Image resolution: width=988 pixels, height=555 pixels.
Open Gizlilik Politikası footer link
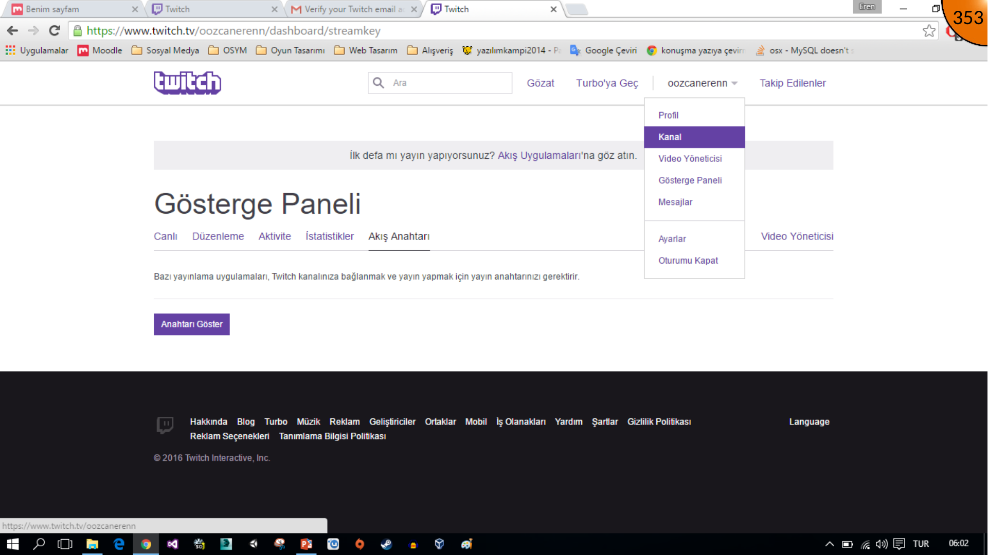click(x=659, y=422)
